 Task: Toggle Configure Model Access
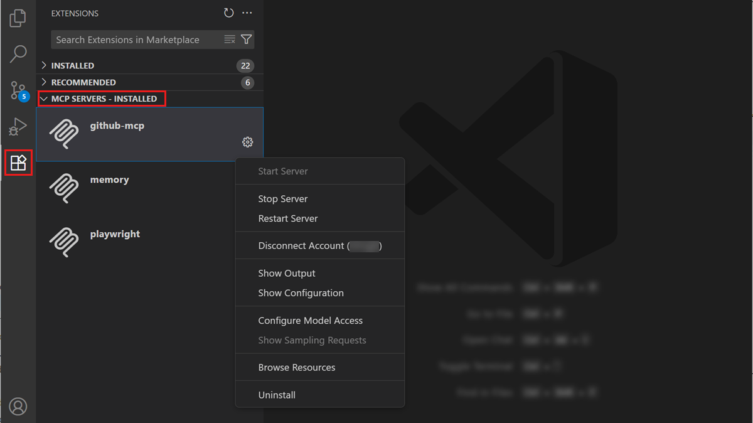(x=311, y=320)
